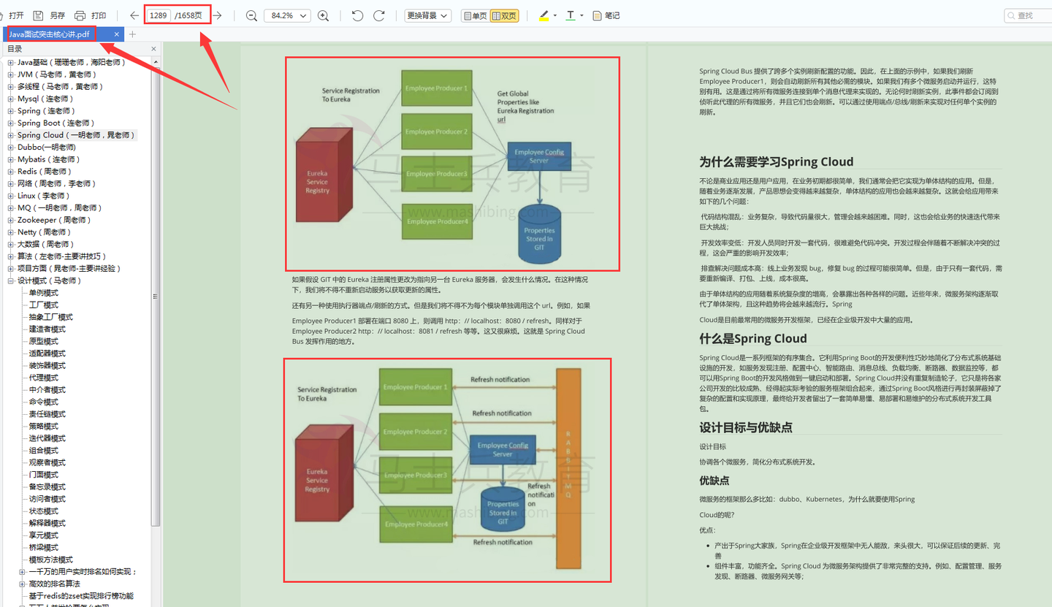
Task: Jump to 单例模式 bookmark
Action: coord(44,293)
